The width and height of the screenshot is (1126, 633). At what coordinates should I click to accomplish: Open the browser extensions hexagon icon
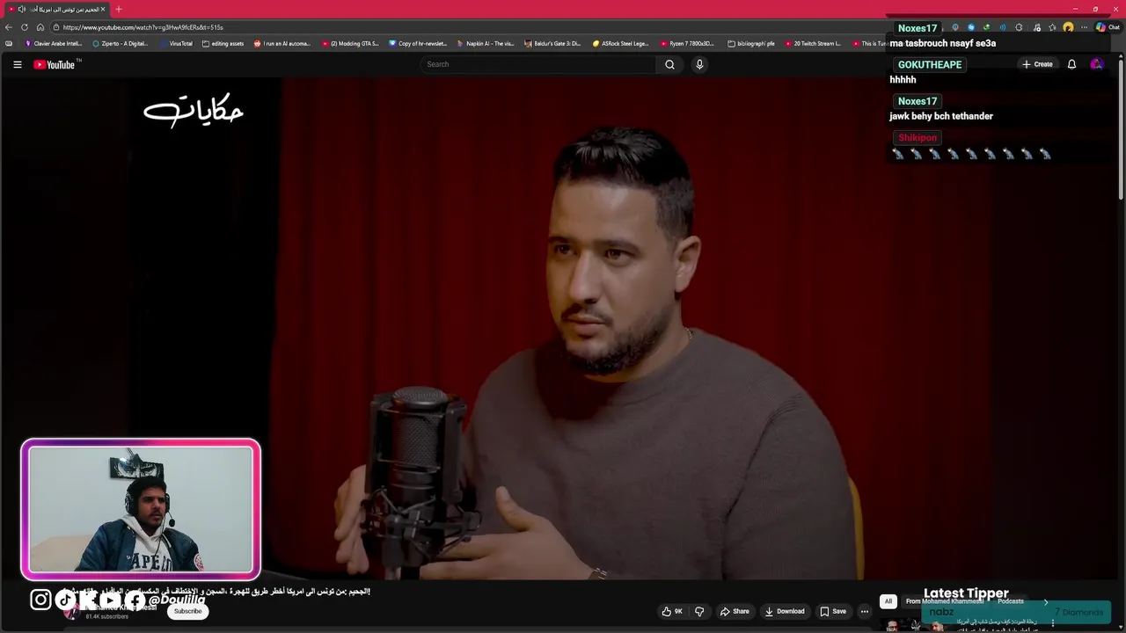[1019, 27]
